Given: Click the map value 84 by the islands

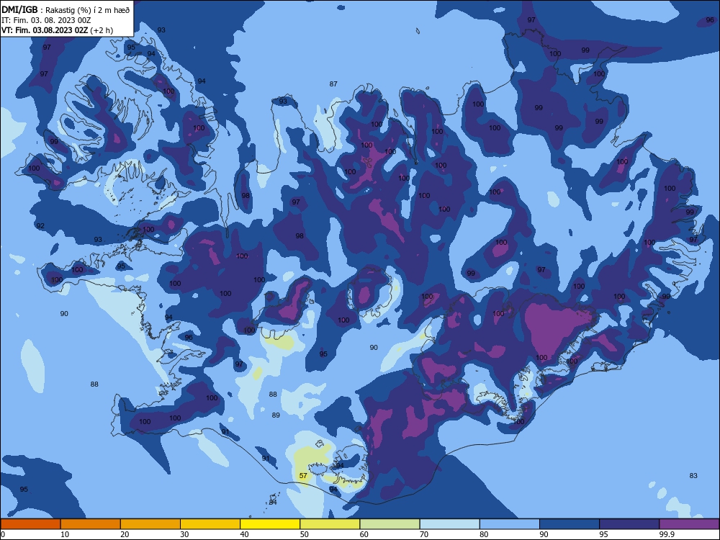Looking at the screenshot, I should click(273, 503).
